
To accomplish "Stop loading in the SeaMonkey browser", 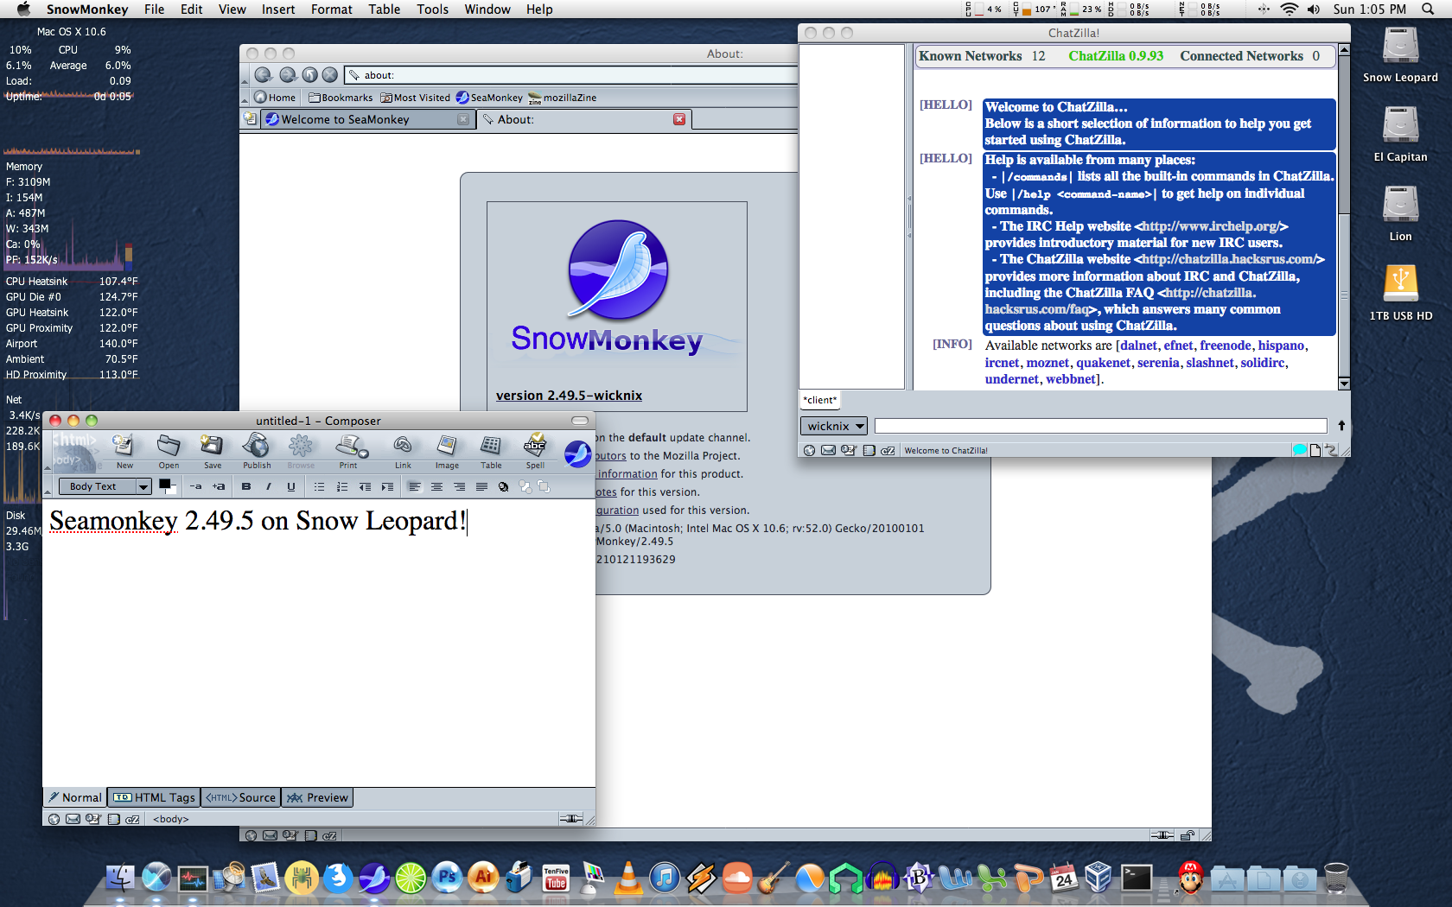I will coord(329,75).
